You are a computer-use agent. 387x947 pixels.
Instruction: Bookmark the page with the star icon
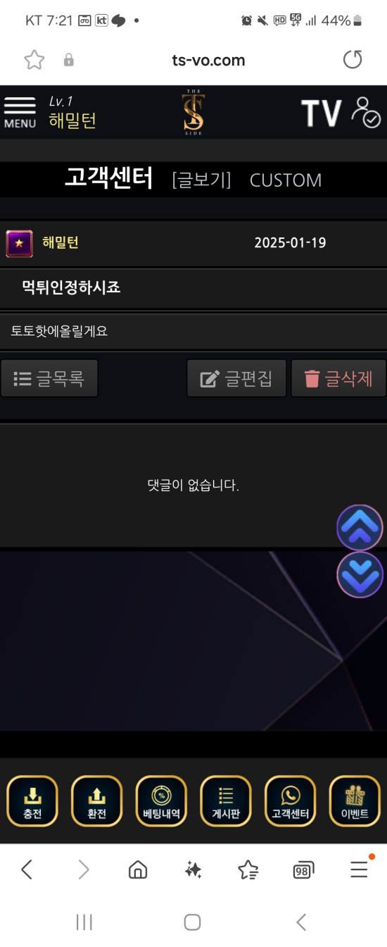pyautogui.click(x=34, y=61)
